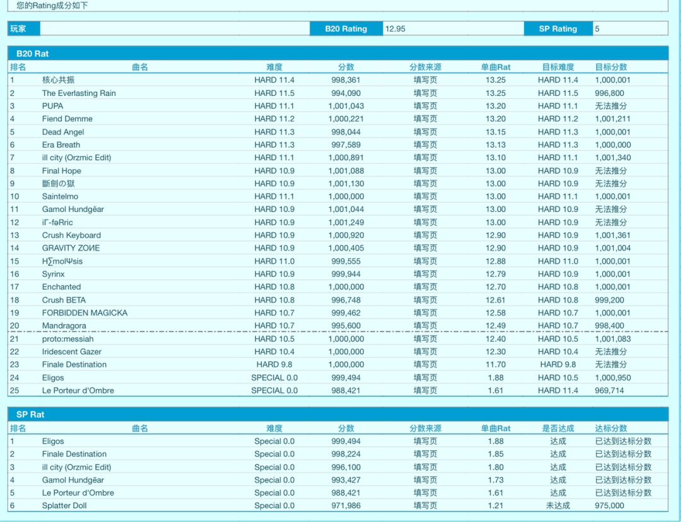Image resolution: width=681 pixels, height=522 pixels.
Task: Click the player name field next to 玩家
Action: [175, 28]
